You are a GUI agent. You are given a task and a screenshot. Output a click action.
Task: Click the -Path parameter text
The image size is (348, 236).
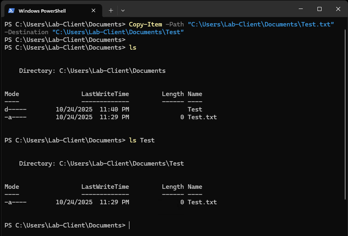[175, 24]
